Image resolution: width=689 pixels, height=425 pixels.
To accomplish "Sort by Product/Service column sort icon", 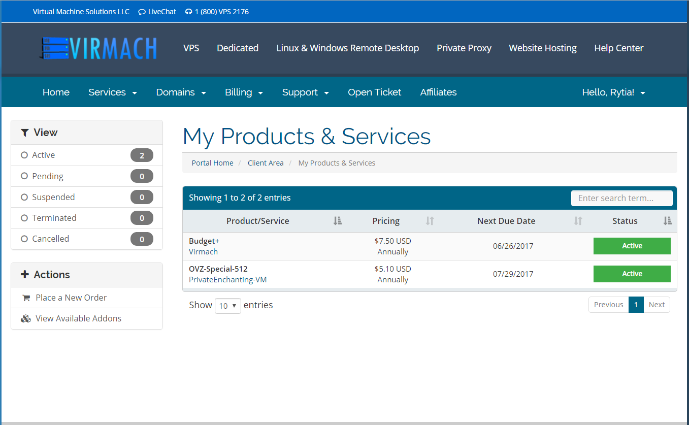I will [338, 221].
